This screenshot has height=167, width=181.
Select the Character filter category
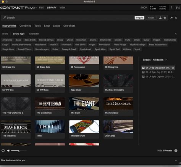(x=34, y=34)
